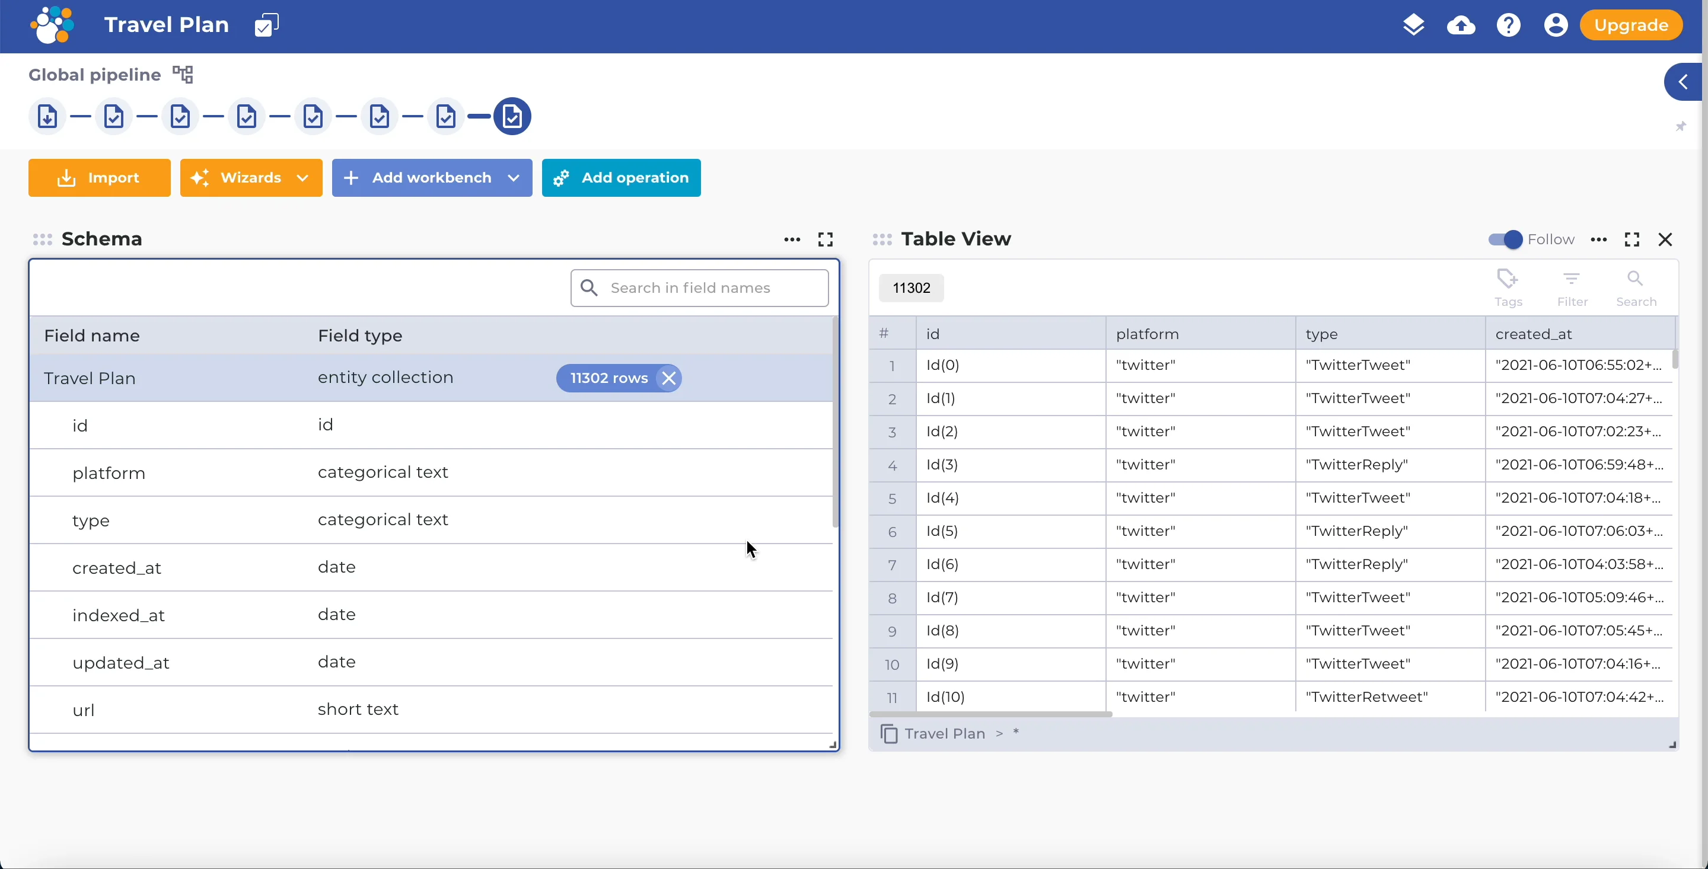This screenshot has height=869, width=1708.
Task: Click the Search in field names input
Action: coord(700,287)
